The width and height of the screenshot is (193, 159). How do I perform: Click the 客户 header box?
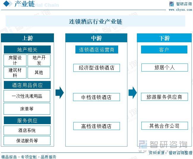164,50
